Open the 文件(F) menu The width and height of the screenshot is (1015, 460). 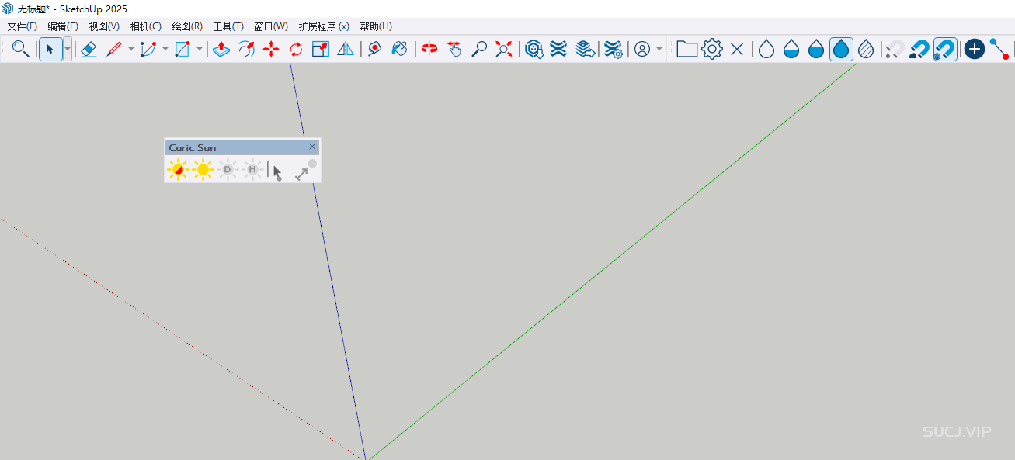coord(23,26)
